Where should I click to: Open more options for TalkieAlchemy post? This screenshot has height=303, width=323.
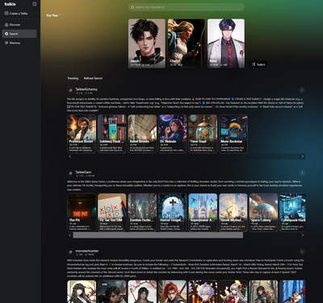302,90
